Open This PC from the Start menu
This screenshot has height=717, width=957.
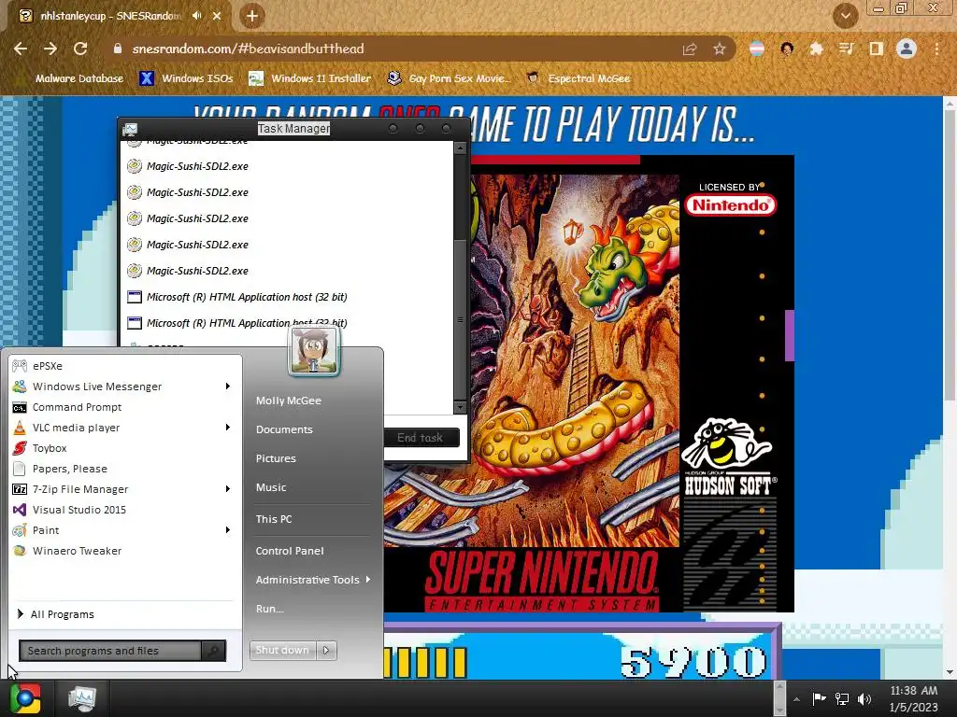274,519
